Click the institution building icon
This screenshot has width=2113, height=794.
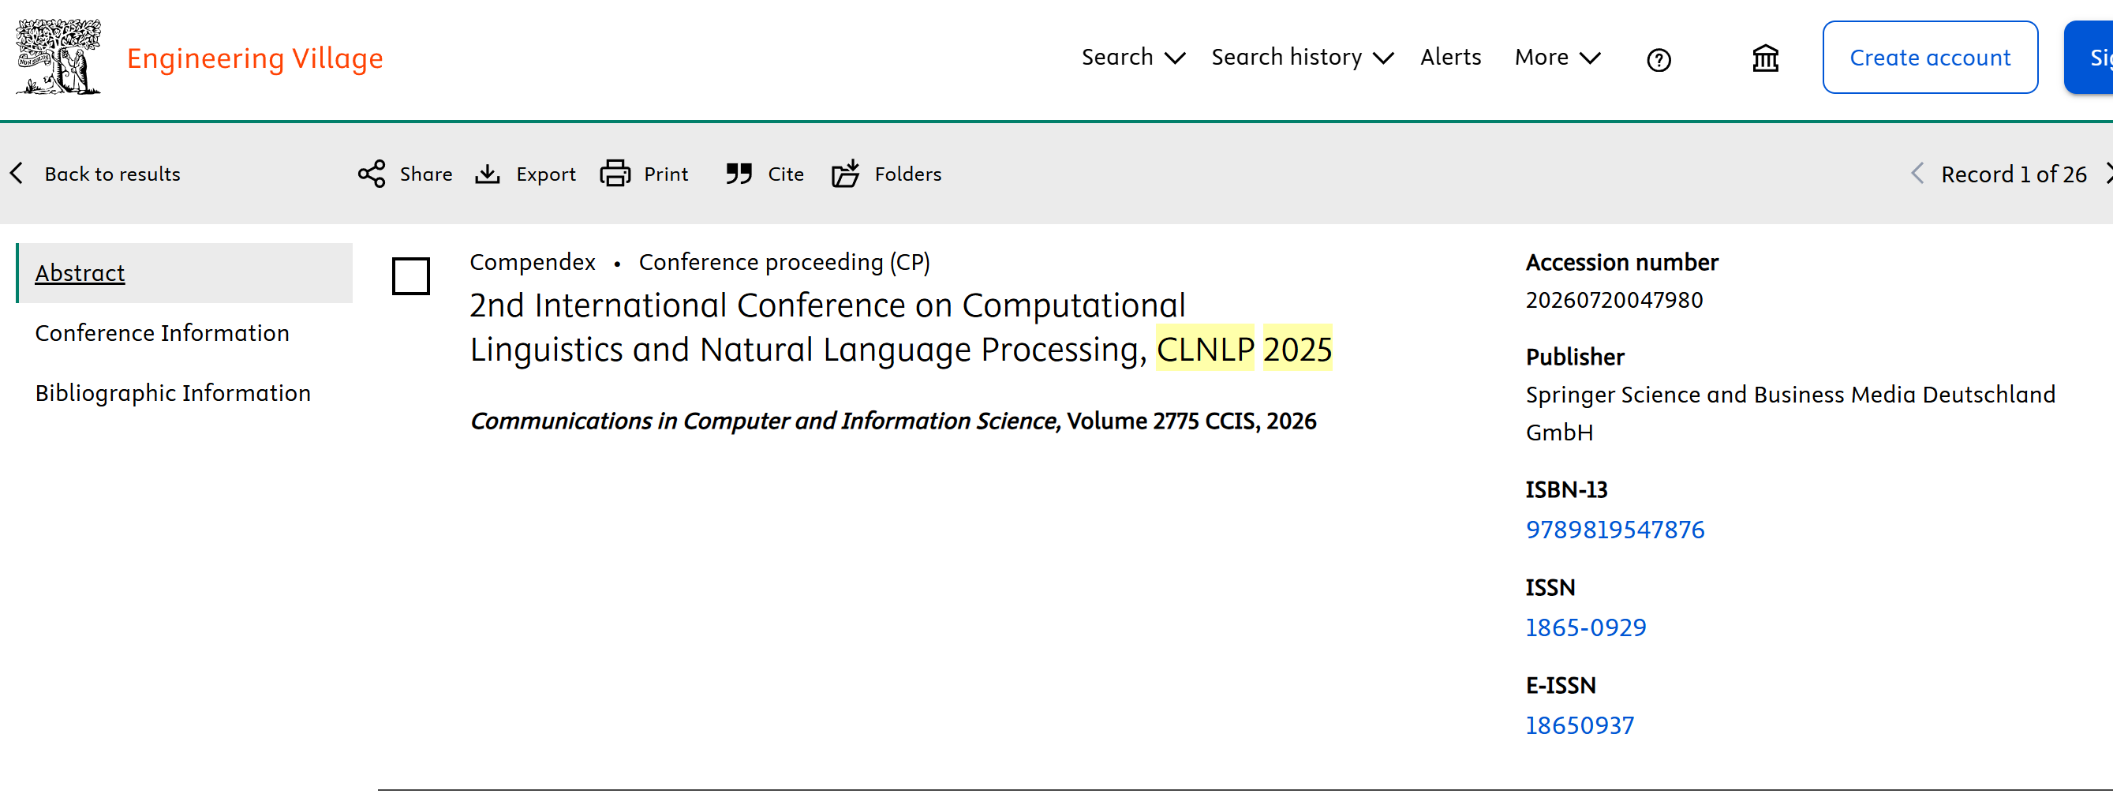(x=1764, y=59)
